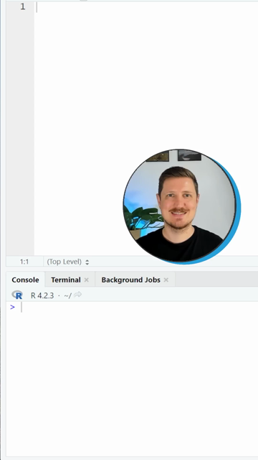Close the Background Jobs tab
Viewport: 258px width, 460px height.
166,280
